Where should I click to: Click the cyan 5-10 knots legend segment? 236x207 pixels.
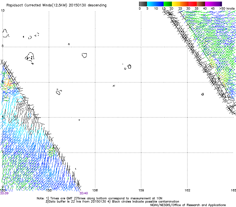(151, 4)
